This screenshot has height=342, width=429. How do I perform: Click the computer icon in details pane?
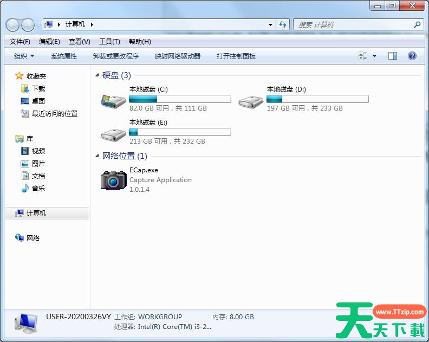(26, 323)
